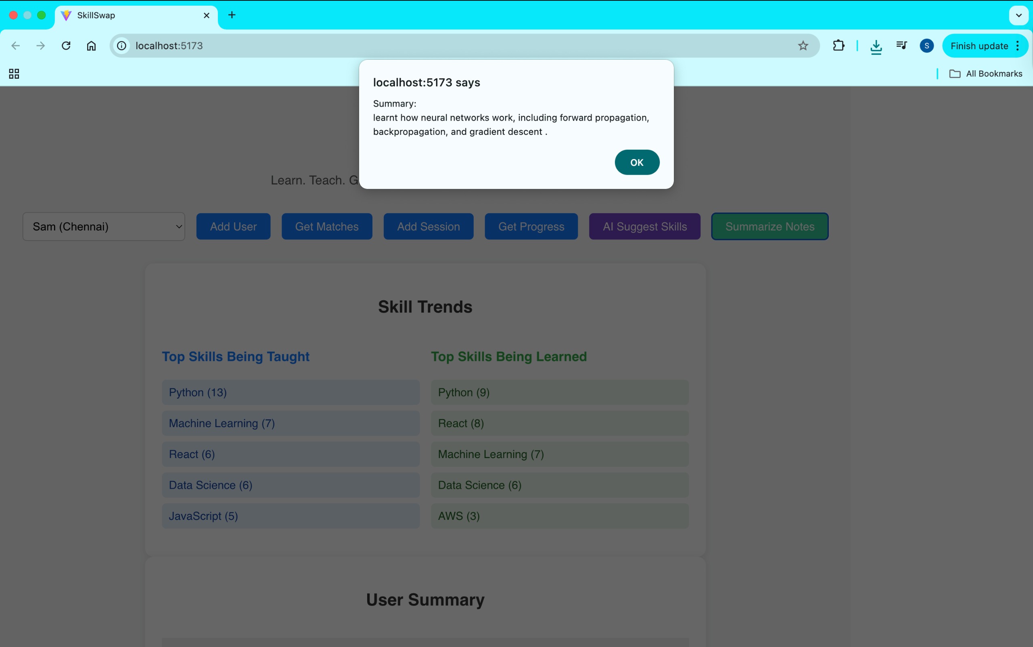Click the profile avatar S icon
The height and width of the screenshot is (647, 1033).
pos(926,46)
